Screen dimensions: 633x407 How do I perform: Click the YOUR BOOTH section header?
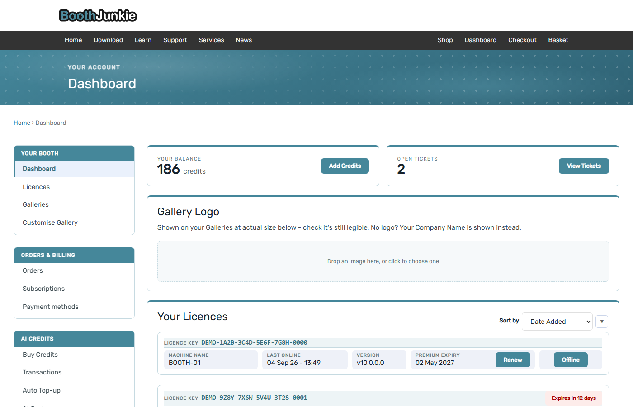74,153
